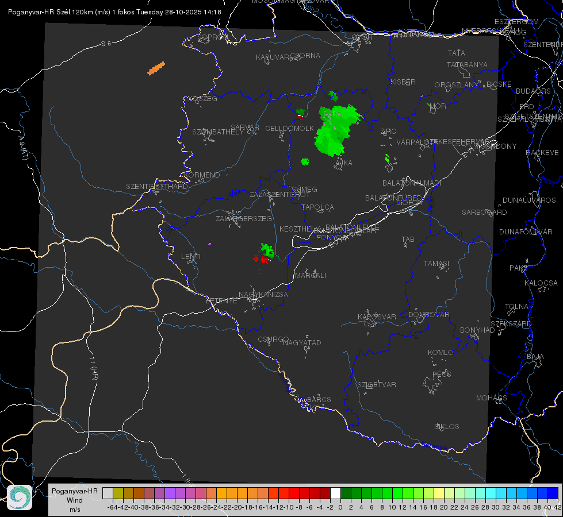Click the large green wind echo near Pápa
The height and width of the screenshot is (517, 563).
click(335, 130)
